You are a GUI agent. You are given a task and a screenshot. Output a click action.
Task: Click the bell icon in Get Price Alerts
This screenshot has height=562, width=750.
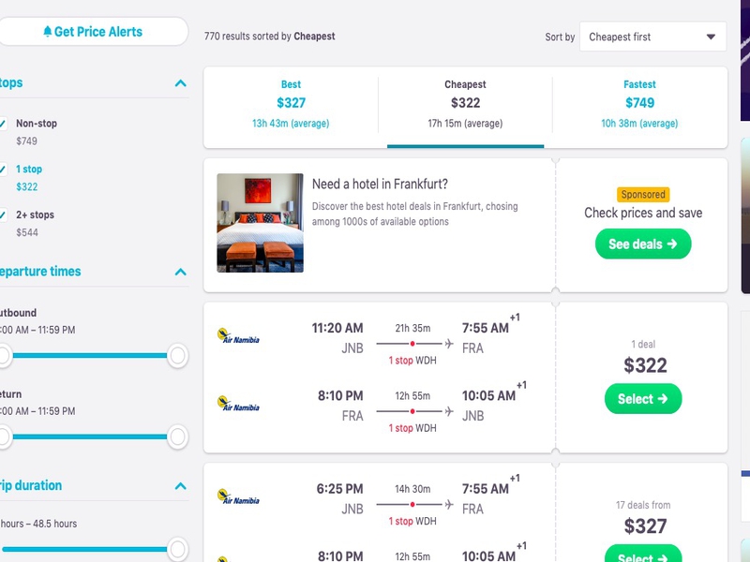[x=48, y=32]
